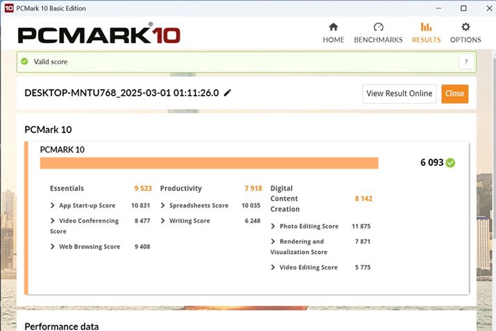Click the orange PCMark 10 score bar

click(x=209, y=163)
